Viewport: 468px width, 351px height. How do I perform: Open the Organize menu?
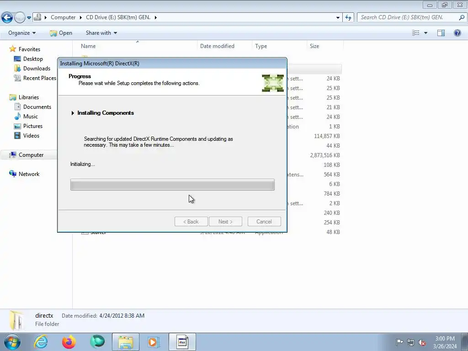(22, 33)
